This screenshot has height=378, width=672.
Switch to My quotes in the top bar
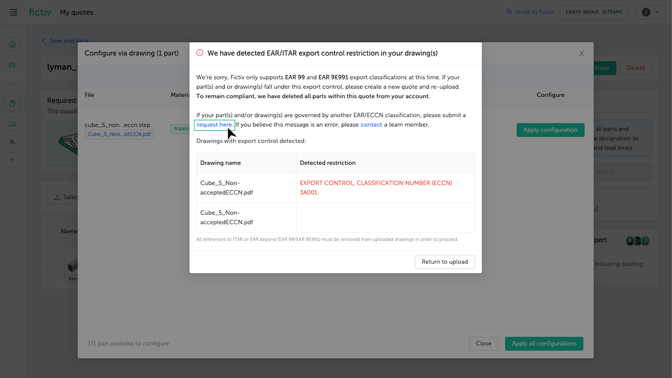pos(76,12)
